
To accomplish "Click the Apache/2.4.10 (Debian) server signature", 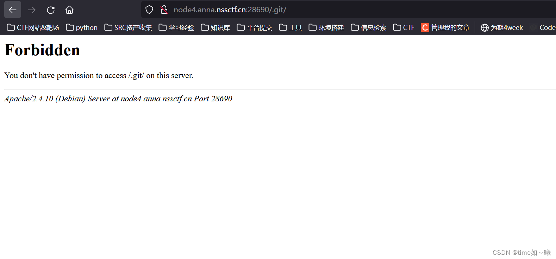I will click(118, 99).
